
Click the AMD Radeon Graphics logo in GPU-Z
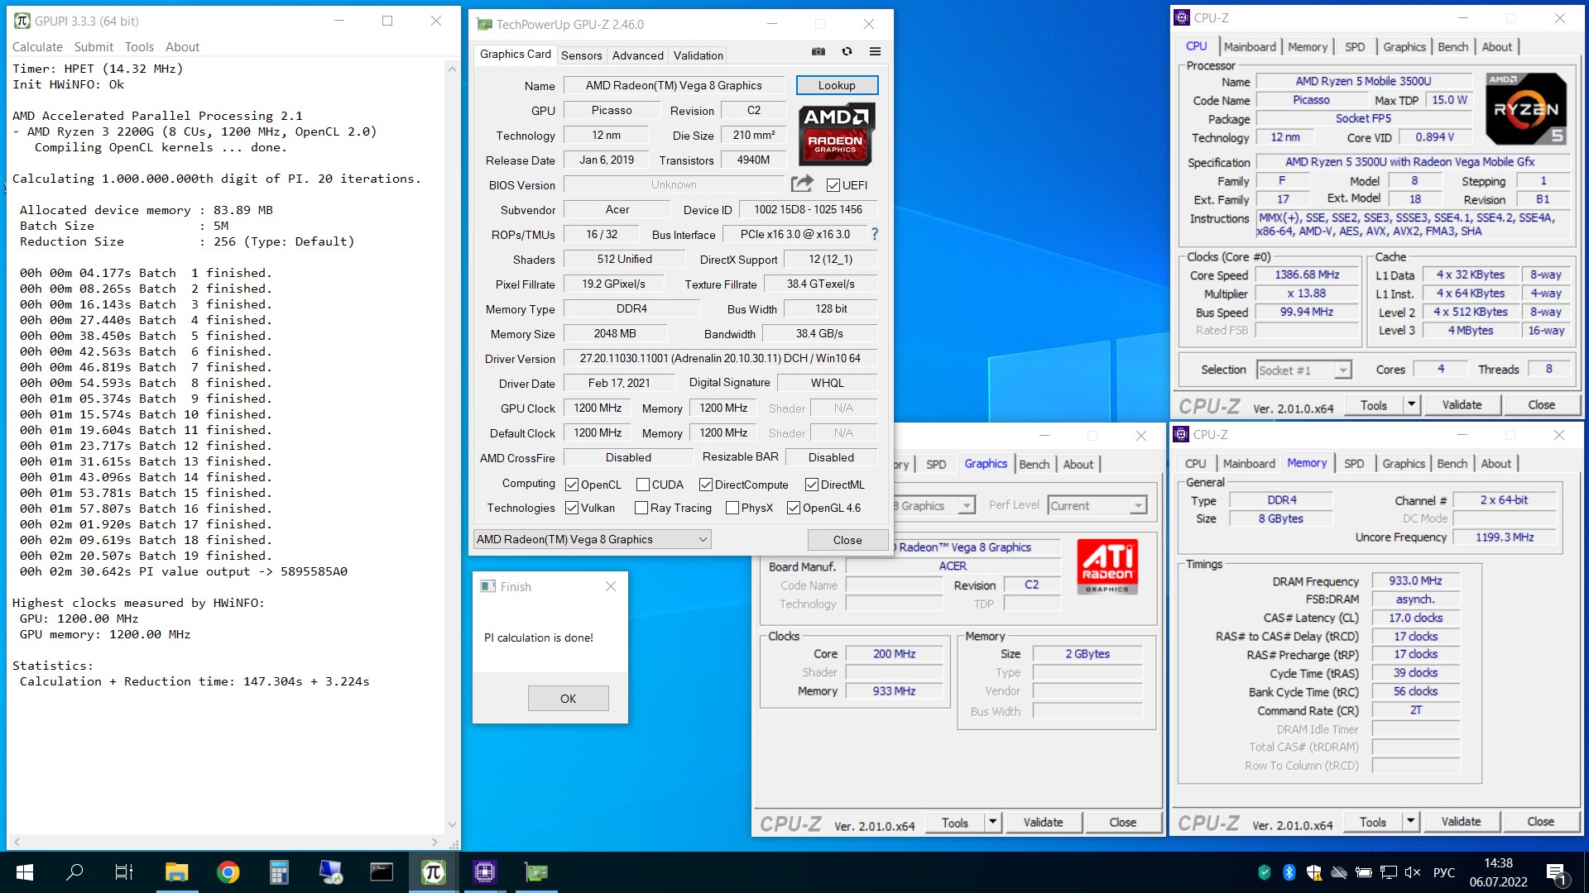[x=836, y=134]
